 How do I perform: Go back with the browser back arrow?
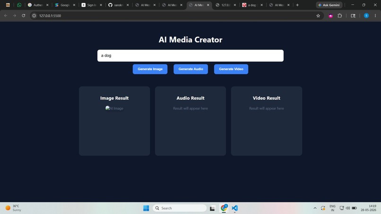[6, 16]
